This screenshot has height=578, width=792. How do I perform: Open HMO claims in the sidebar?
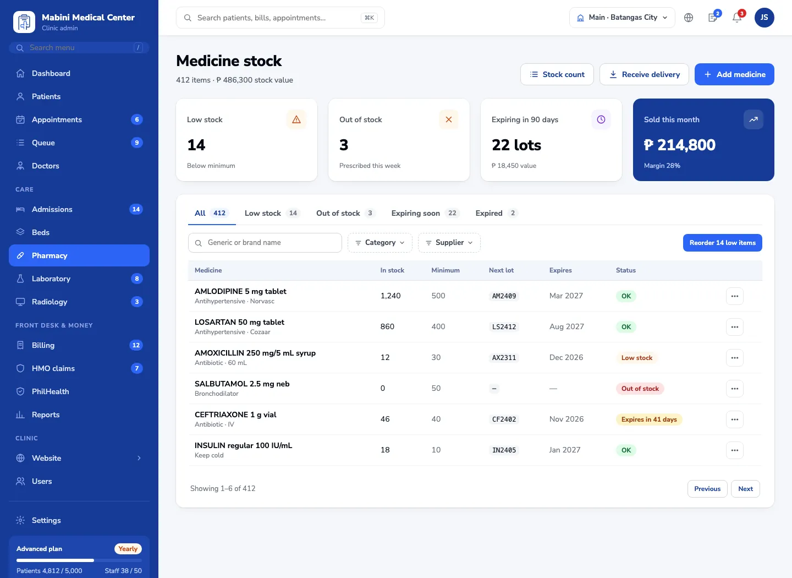[79, 368]
